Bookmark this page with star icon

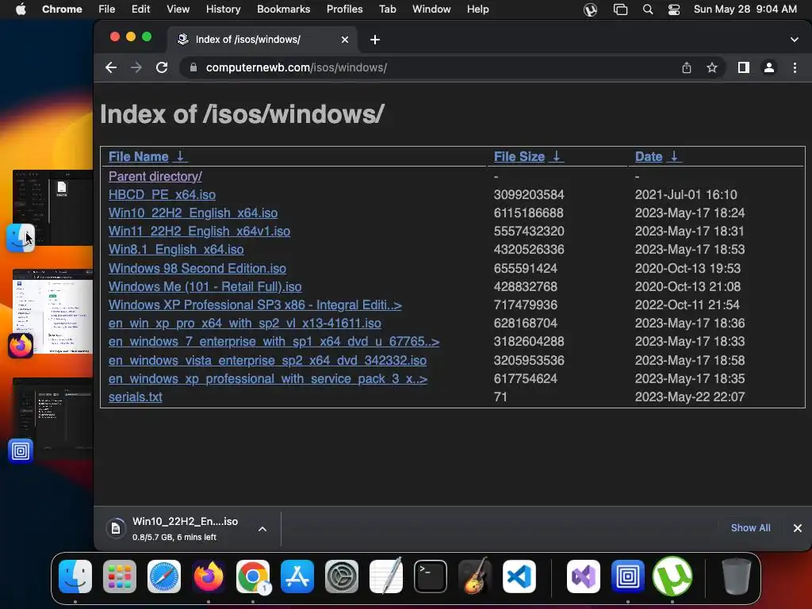712,67
